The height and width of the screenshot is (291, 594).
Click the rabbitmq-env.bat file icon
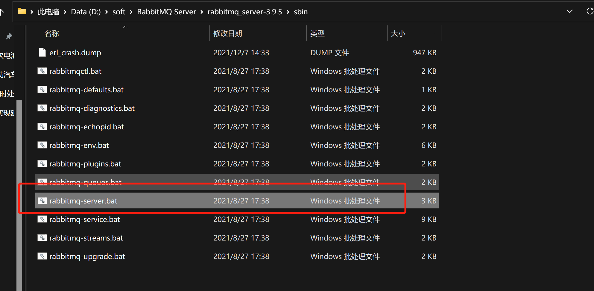point(42,145)
